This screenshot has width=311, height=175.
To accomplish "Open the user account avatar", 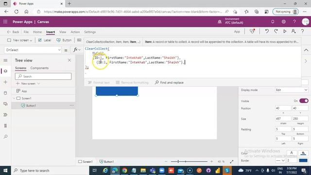I will (x=306, y=21).
